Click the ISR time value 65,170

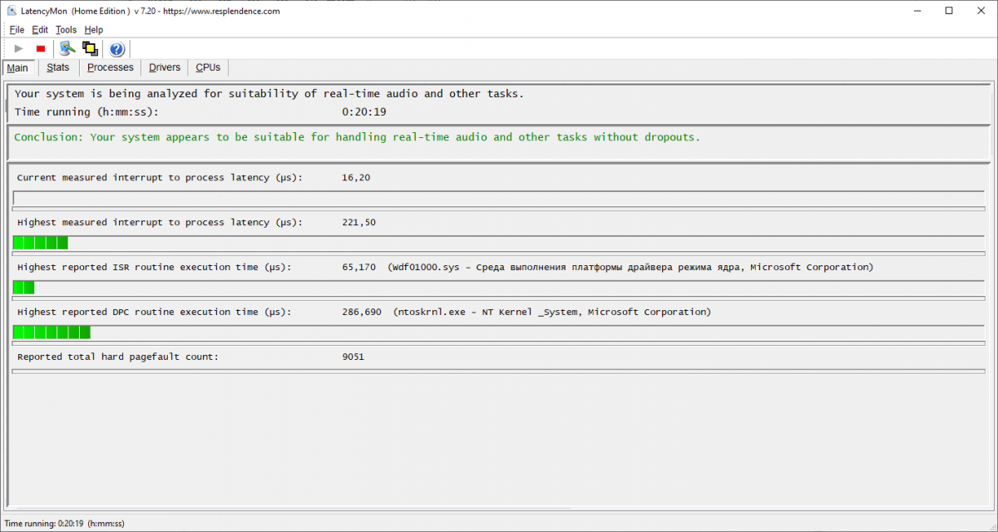359,268
